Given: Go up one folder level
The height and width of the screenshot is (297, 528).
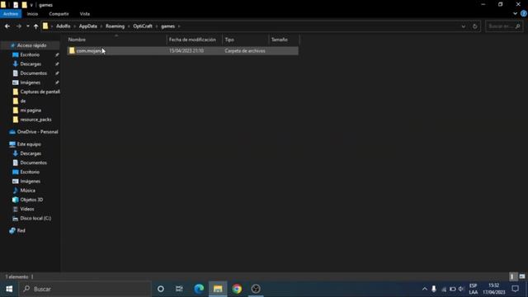Looking at the screenshot, I should (35, 26).
